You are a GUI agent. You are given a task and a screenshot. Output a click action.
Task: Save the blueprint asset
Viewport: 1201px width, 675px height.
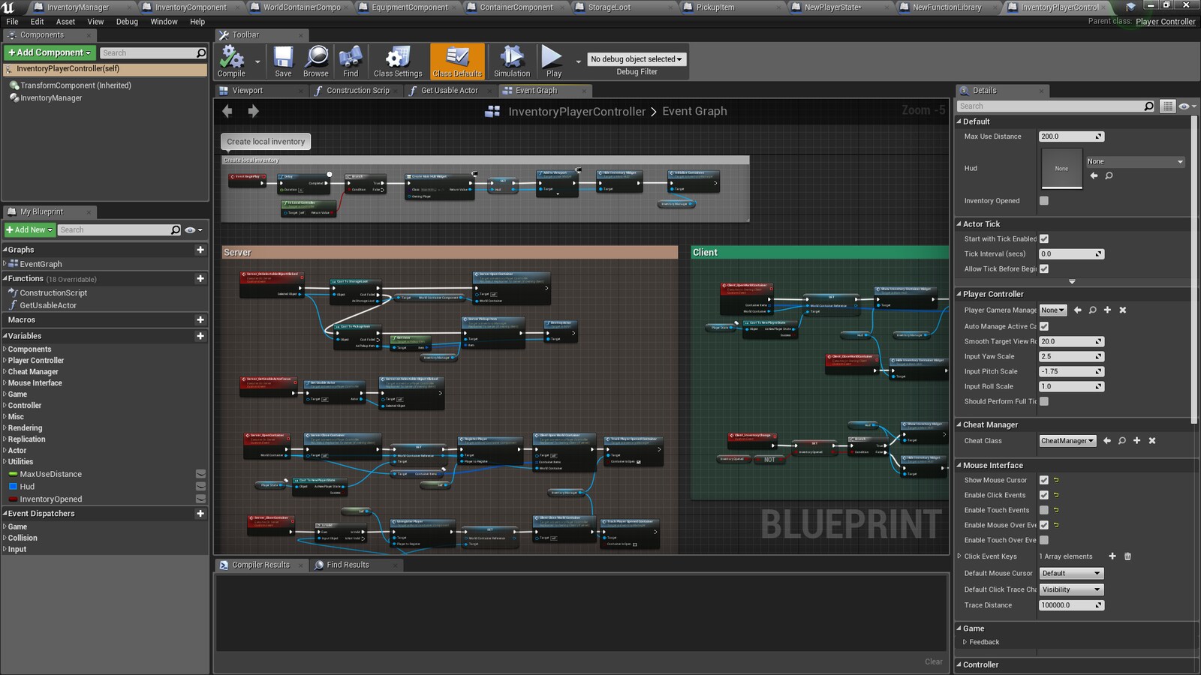[x=282, y=60]
